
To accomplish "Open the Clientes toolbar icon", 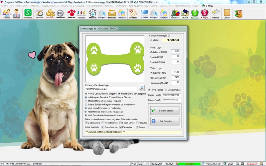I will tap(7, 14).
